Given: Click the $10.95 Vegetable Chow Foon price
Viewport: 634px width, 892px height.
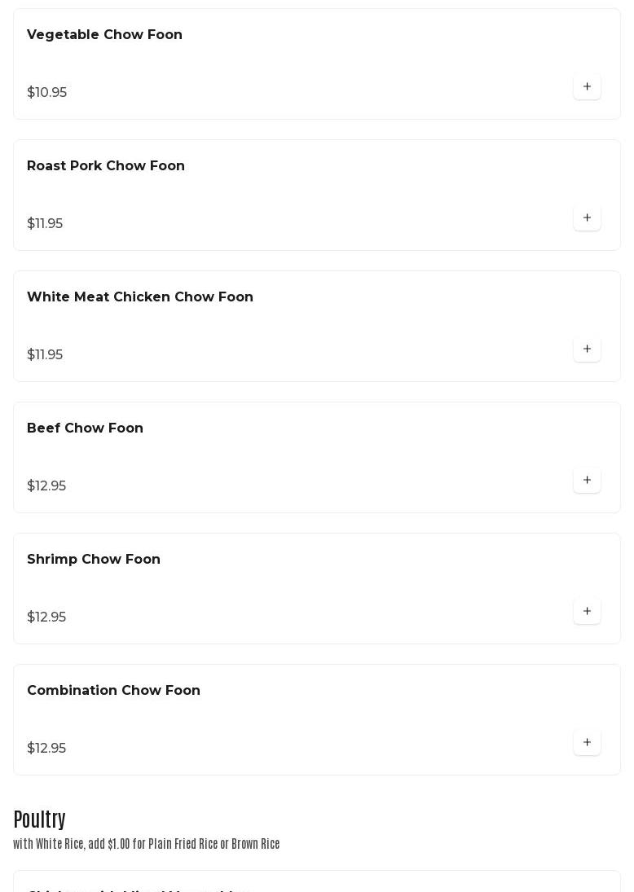Looking at the screenshot, I should [x=46, y=92].
